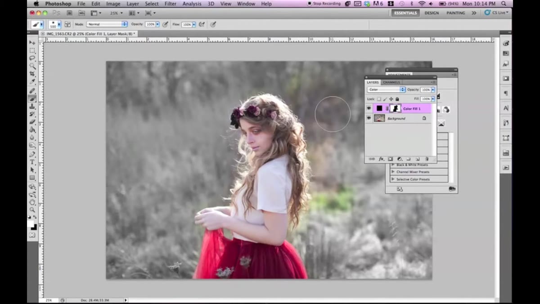
Task: Switch to the Channels tab
Action: tap(391, 82)
